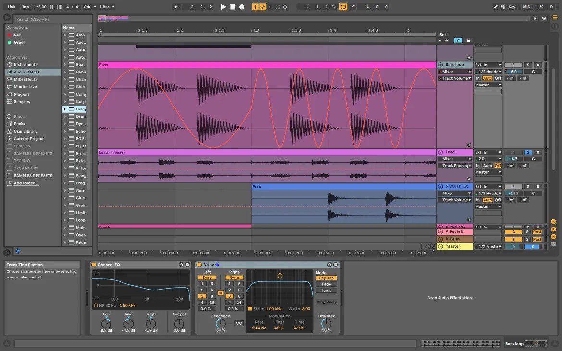Toggle the Draw Mode pencil icon
This screenshot has width=562, height=351.
tap(496, 7)
